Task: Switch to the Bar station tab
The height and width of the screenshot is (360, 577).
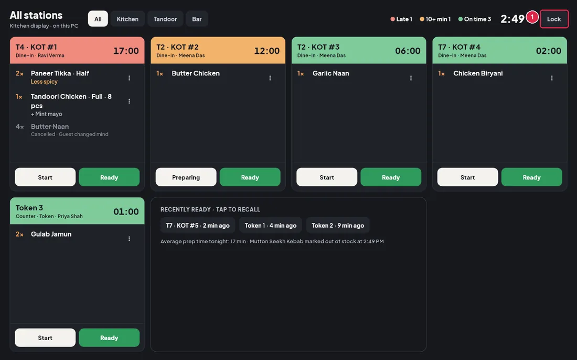Action: pyautogui.click(x=197, y=19)
